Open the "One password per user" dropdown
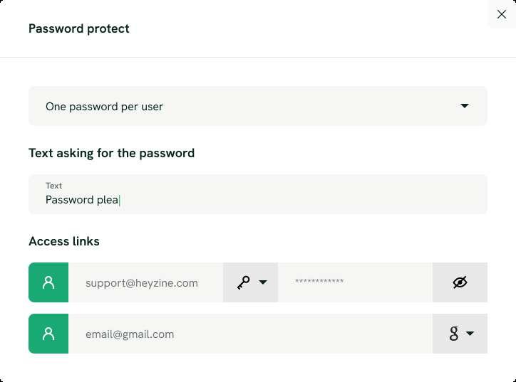516x382 pixels. 257,106
